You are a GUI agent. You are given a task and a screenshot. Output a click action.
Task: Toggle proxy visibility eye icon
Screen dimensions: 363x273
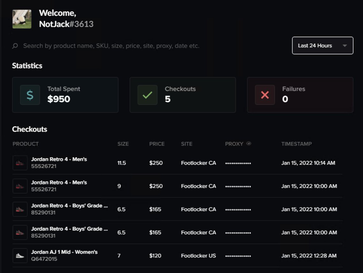click(249, 143)
